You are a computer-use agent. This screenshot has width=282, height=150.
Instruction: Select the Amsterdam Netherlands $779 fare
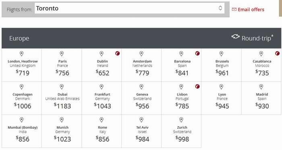coord(141,65)
